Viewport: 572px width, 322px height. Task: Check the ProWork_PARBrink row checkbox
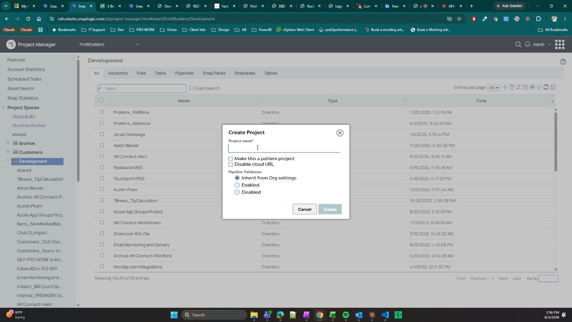(x=101, y=112)
